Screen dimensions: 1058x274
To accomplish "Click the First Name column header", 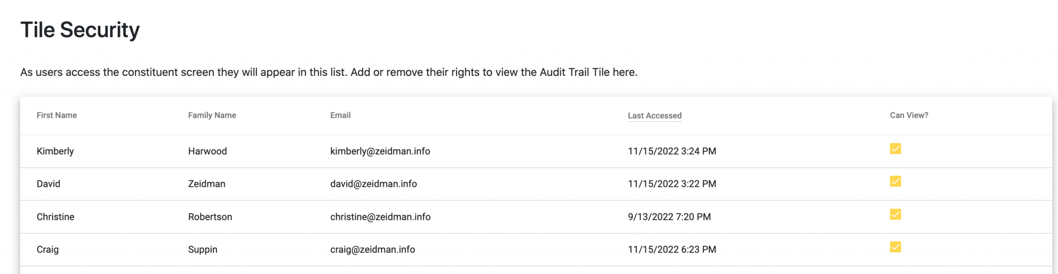I will pyautogui.click(x=57, y=115).
